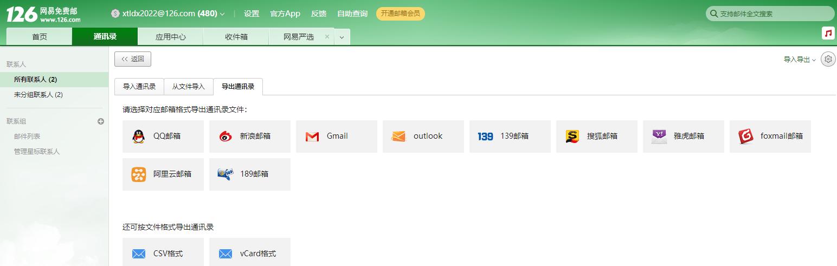Open the settings gear in contacts
This screenshot has height=266, width=837.
pyautogui.click(x=828, y=60)
